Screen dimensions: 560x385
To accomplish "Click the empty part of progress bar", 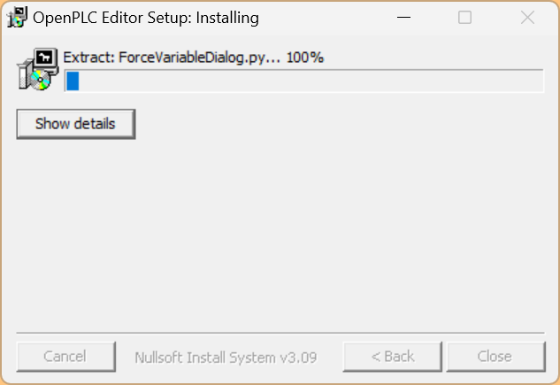I will pyautogui.click(x=310, y=81).
